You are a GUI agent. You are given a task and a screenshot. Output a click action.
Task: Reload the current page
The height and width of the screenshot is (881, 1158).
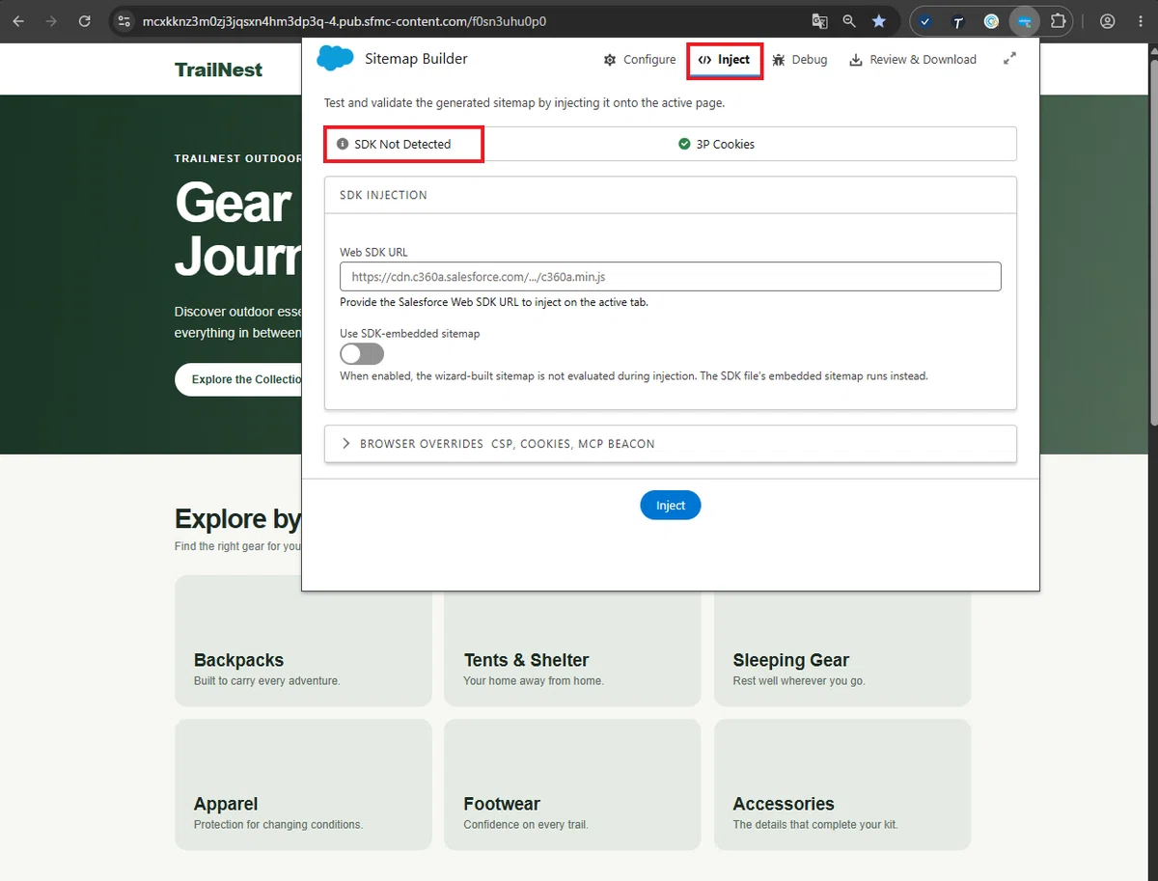point(85,20)
